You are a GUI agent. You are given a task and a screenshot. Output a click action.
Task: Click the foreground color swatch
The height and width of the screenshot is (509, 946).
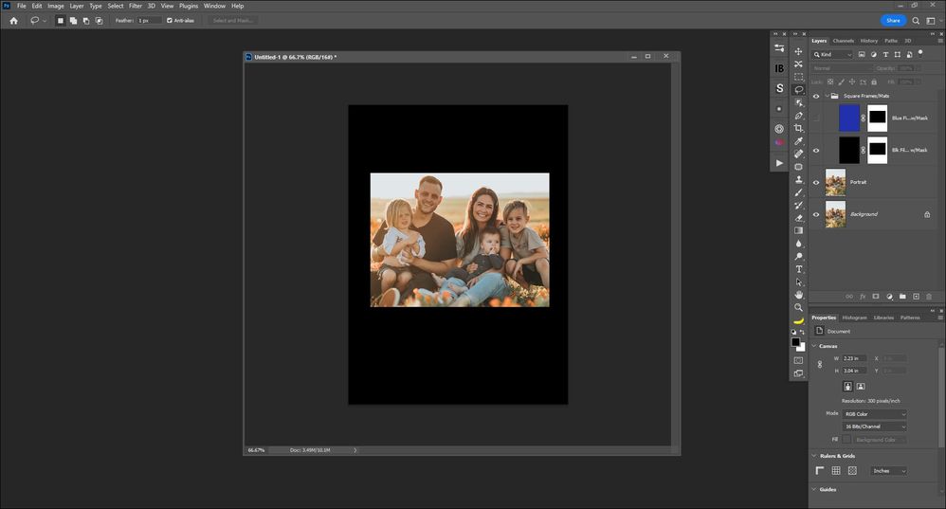[796, 342]
